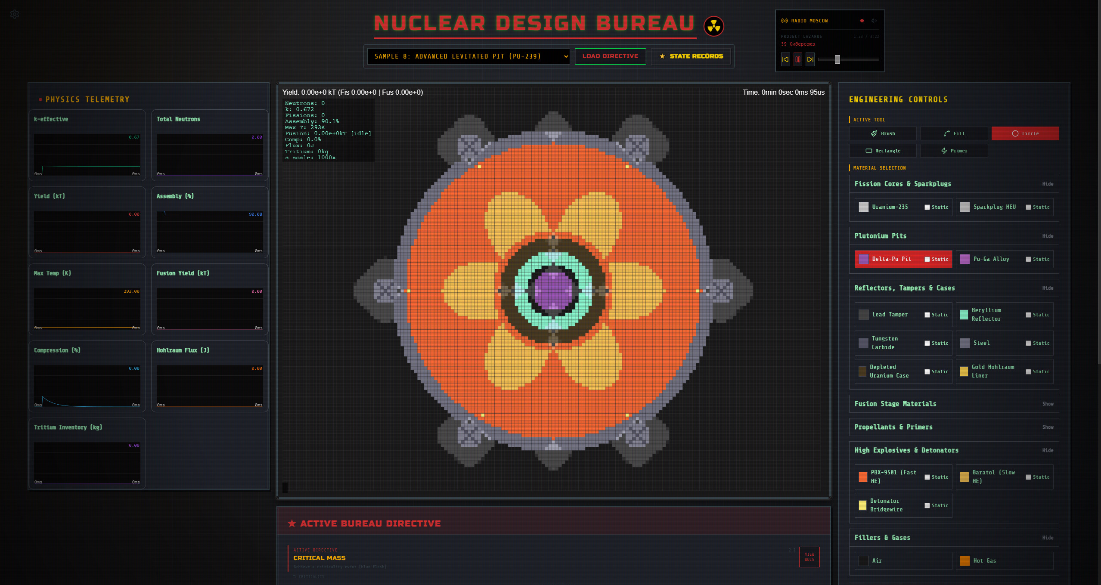Select the Circle tool

pos(1025,133)
